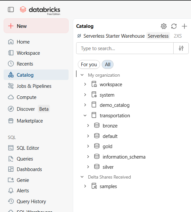Click the silver schema database icon

click(x=97, y=166)
